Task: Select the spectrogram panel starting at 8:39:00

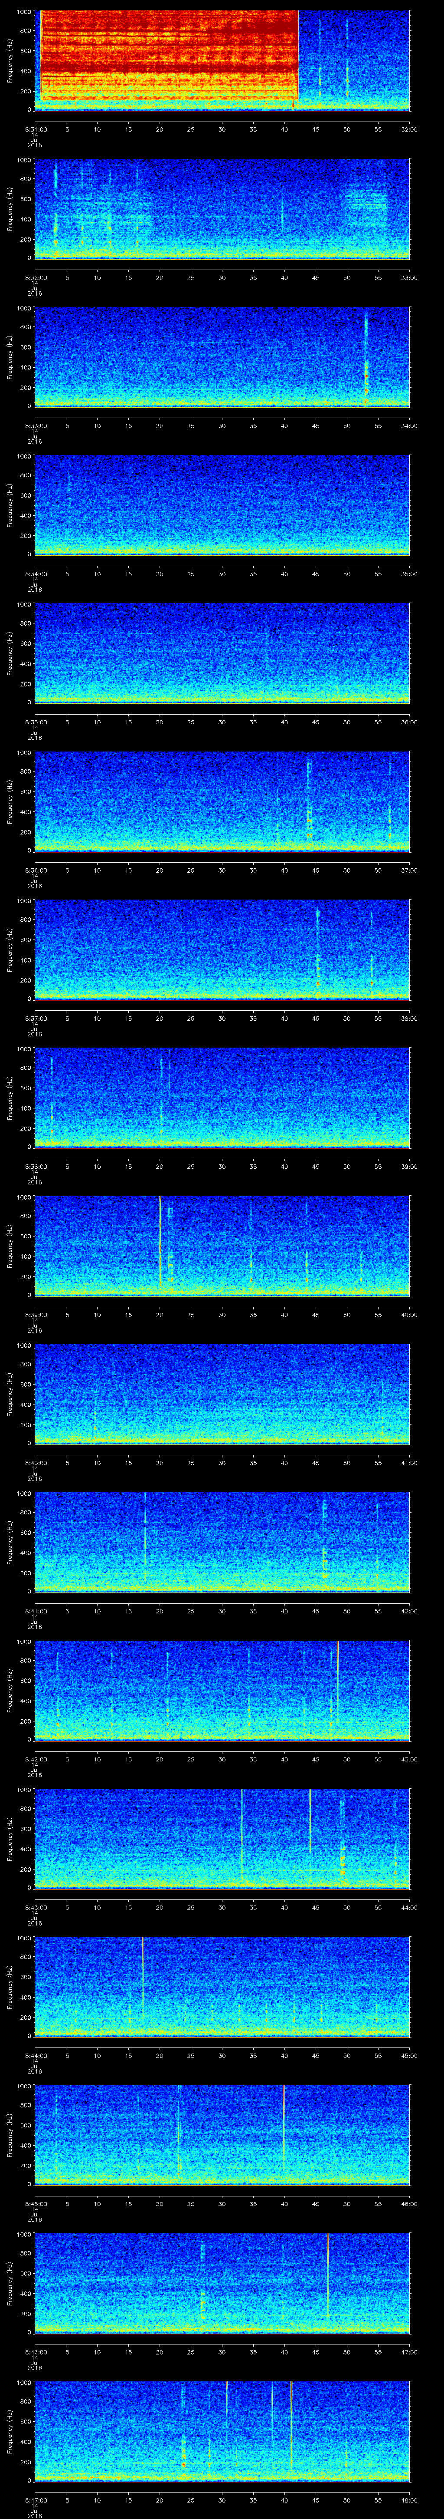Action: point(222,1245)
